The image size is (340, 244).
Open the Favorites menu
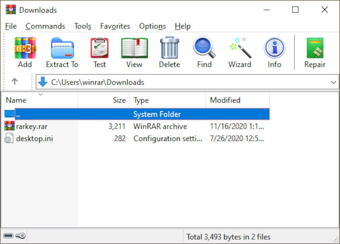tap(115, 26)
